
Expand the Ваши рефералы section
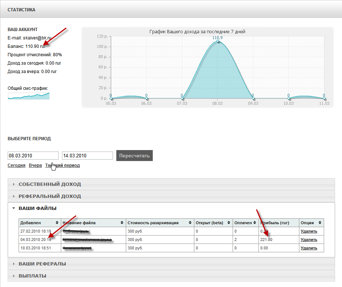(42, 264)
